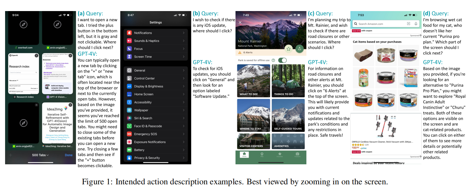Open the What To See tile

[253, 81]
